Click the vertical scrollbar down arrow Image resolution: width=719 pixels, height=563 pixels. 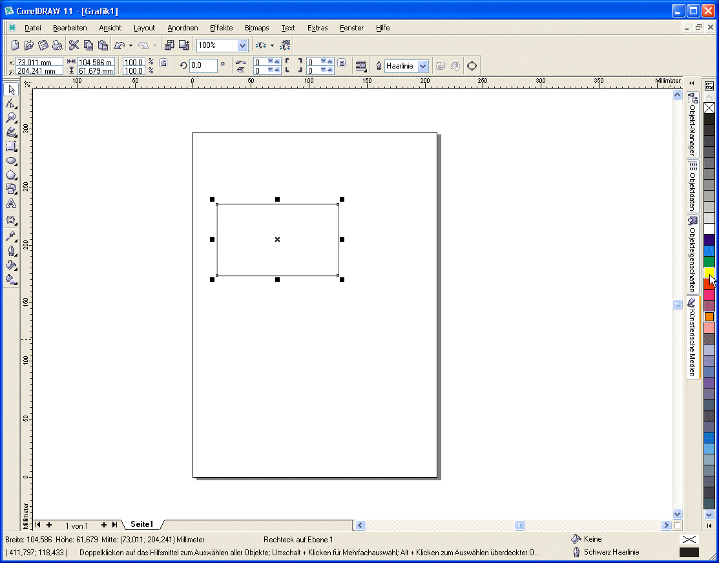(x=677, y=514)
